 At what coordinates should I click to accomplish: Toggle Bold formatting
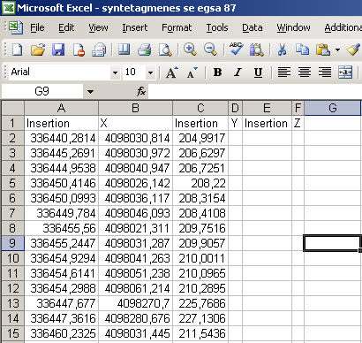point(218,72)
